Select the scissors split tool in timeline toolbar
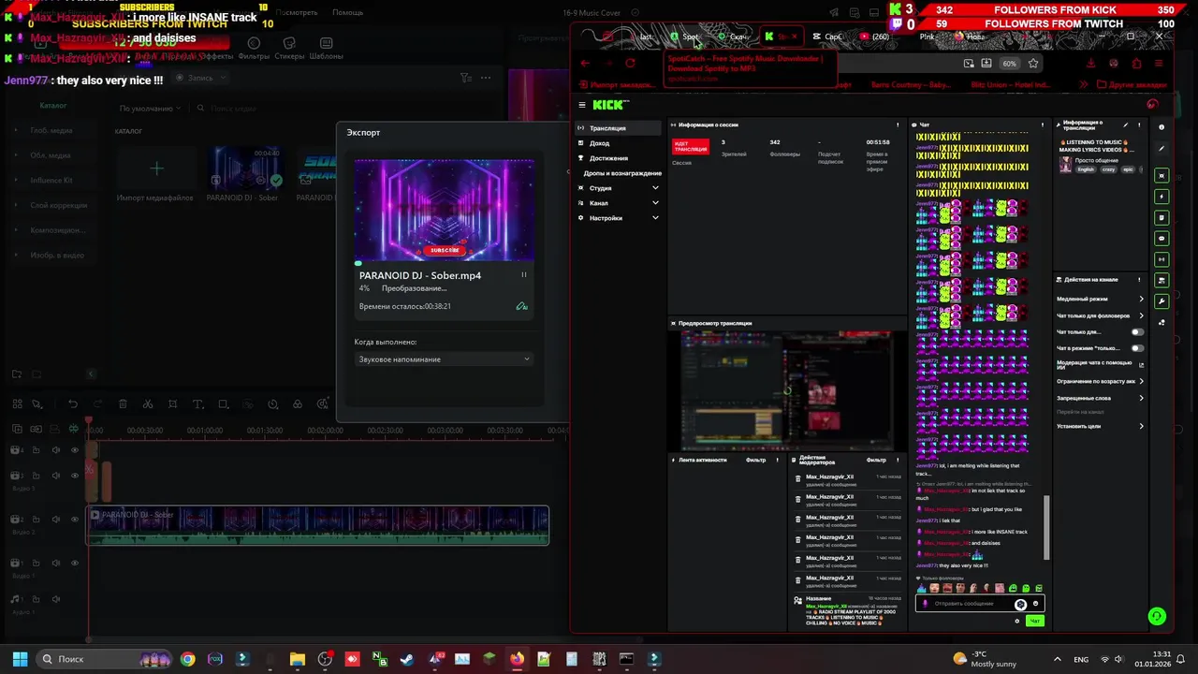1198x674 pixels. click(x=148, y=404)
